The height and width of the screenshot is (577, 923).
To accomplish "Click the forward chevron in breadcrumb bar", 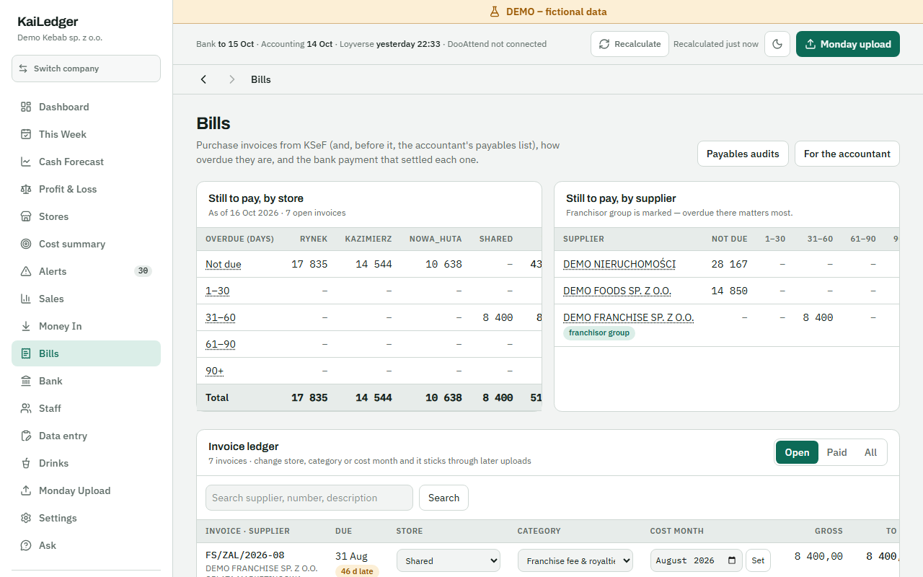I will click(231, 79).
